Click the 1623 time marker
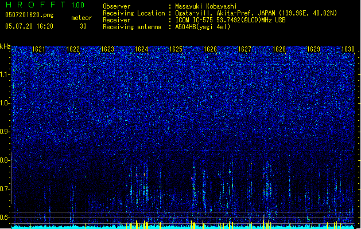 click(107, 49)
